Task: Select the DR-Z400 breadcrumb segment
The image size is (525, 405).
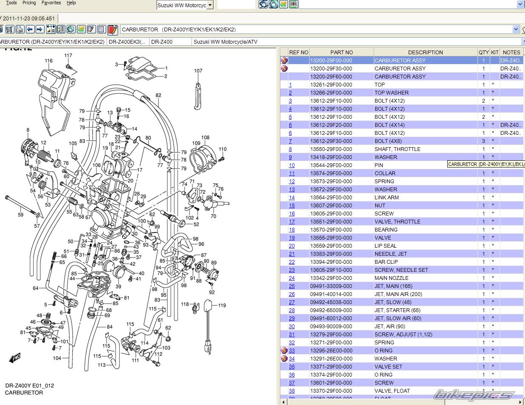Action: coord(162,42)
